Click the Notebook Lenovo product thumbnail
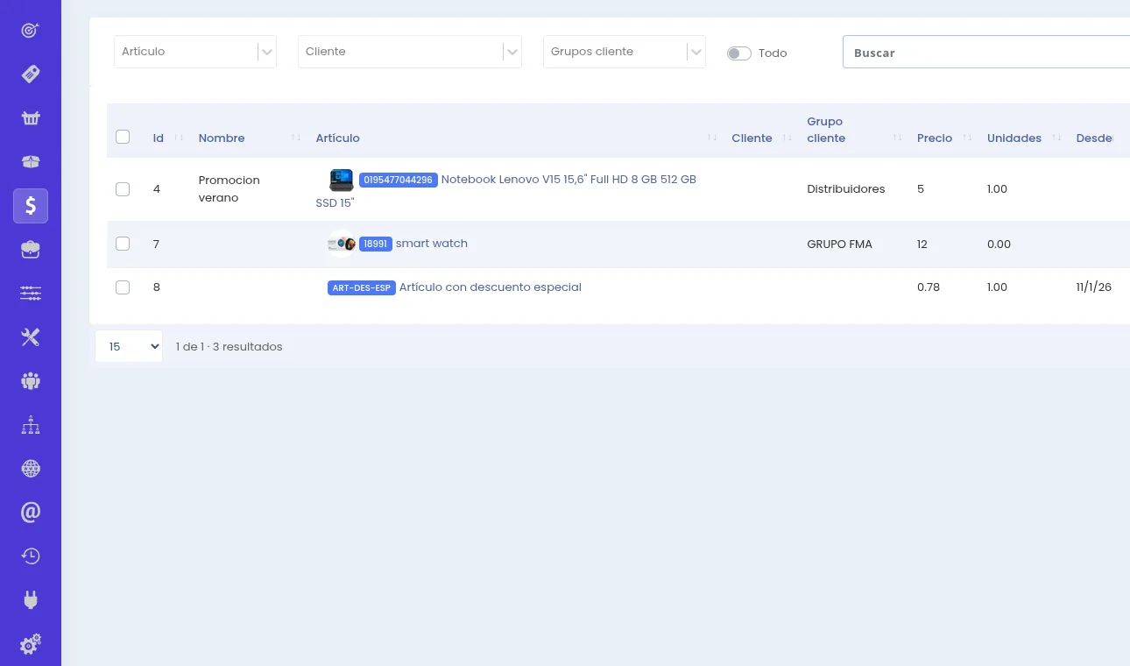Viewport: 1130px width, 666px height. (342, 180)
